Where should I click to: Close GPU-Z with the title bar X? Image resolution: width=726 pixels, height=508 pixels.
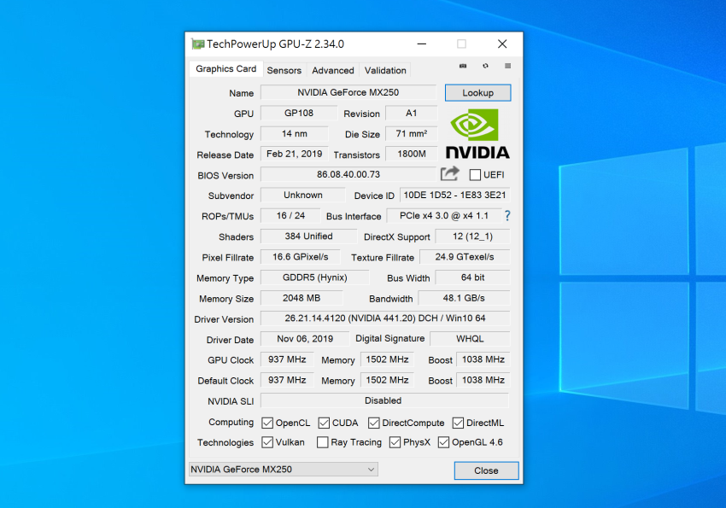click(x=502, y=44)
